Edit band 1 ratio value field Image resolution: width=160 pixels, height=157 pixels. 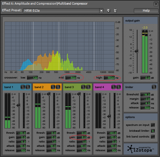21,142
